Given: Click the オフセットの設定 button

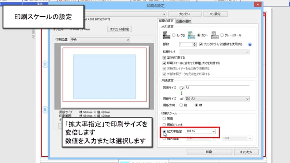Looking at the screenshot, I should (x=120, y=29).
